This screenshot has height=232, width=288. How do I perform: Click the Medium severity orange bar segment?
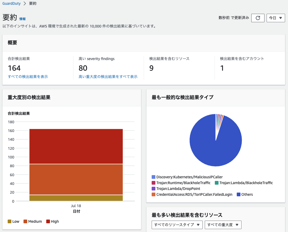76,179
